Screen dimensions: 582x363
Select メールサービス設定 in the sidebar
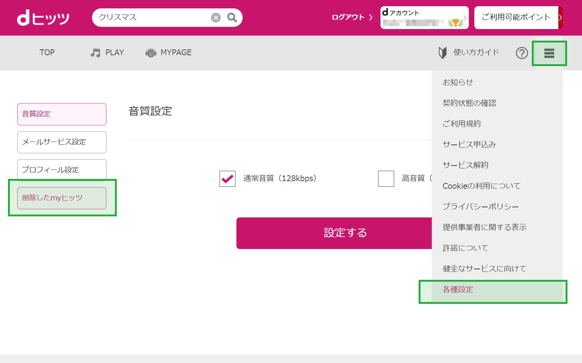62,142
